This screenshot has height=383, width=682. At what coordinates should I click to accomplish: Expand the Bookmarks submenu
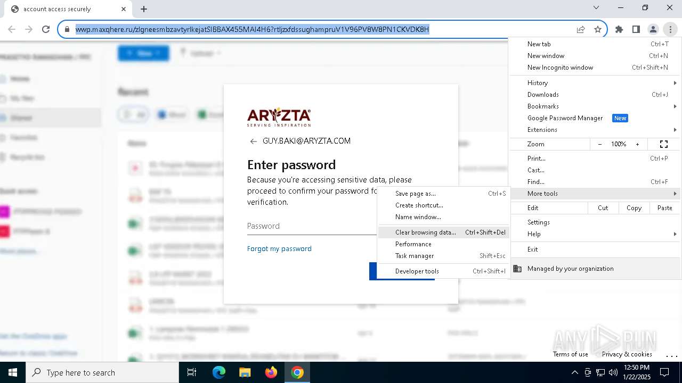coord(595,106)
